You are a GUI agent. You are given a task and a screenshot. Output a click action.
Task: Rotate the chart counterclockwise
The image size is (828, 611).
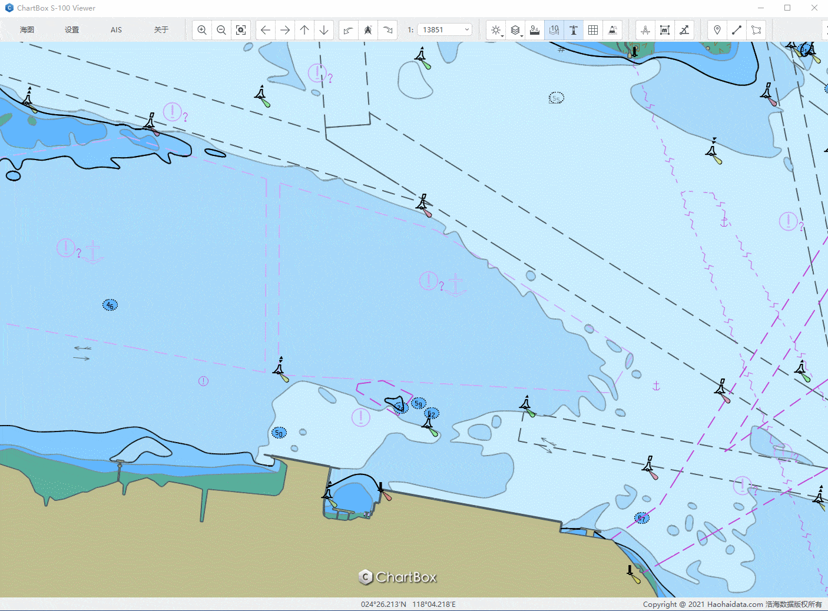pyautogui.click(x=349, y=30)
